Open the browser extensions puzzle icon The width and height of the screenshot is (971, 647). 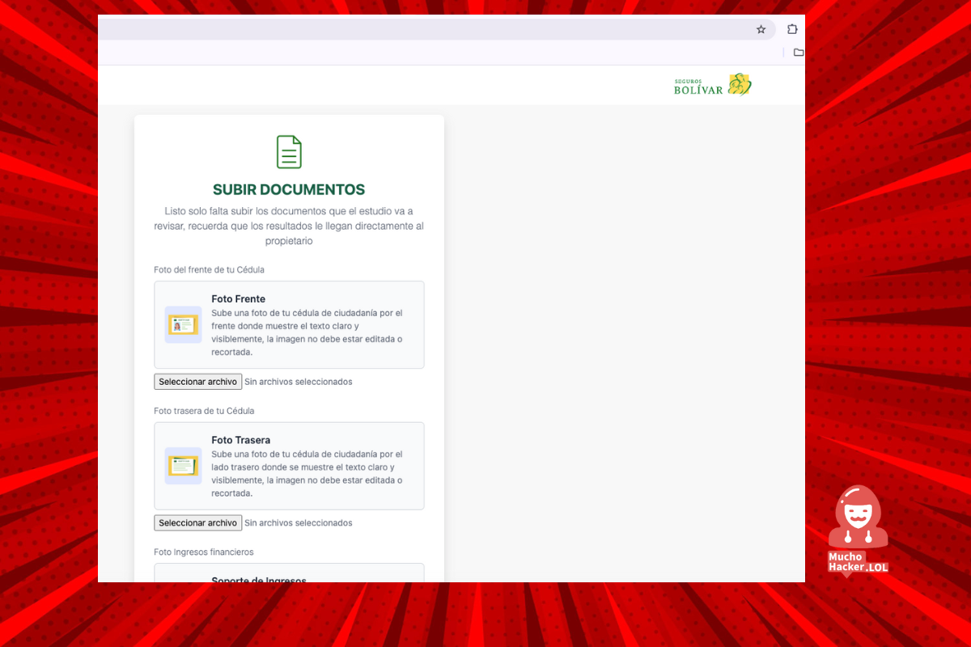(792, 29)
